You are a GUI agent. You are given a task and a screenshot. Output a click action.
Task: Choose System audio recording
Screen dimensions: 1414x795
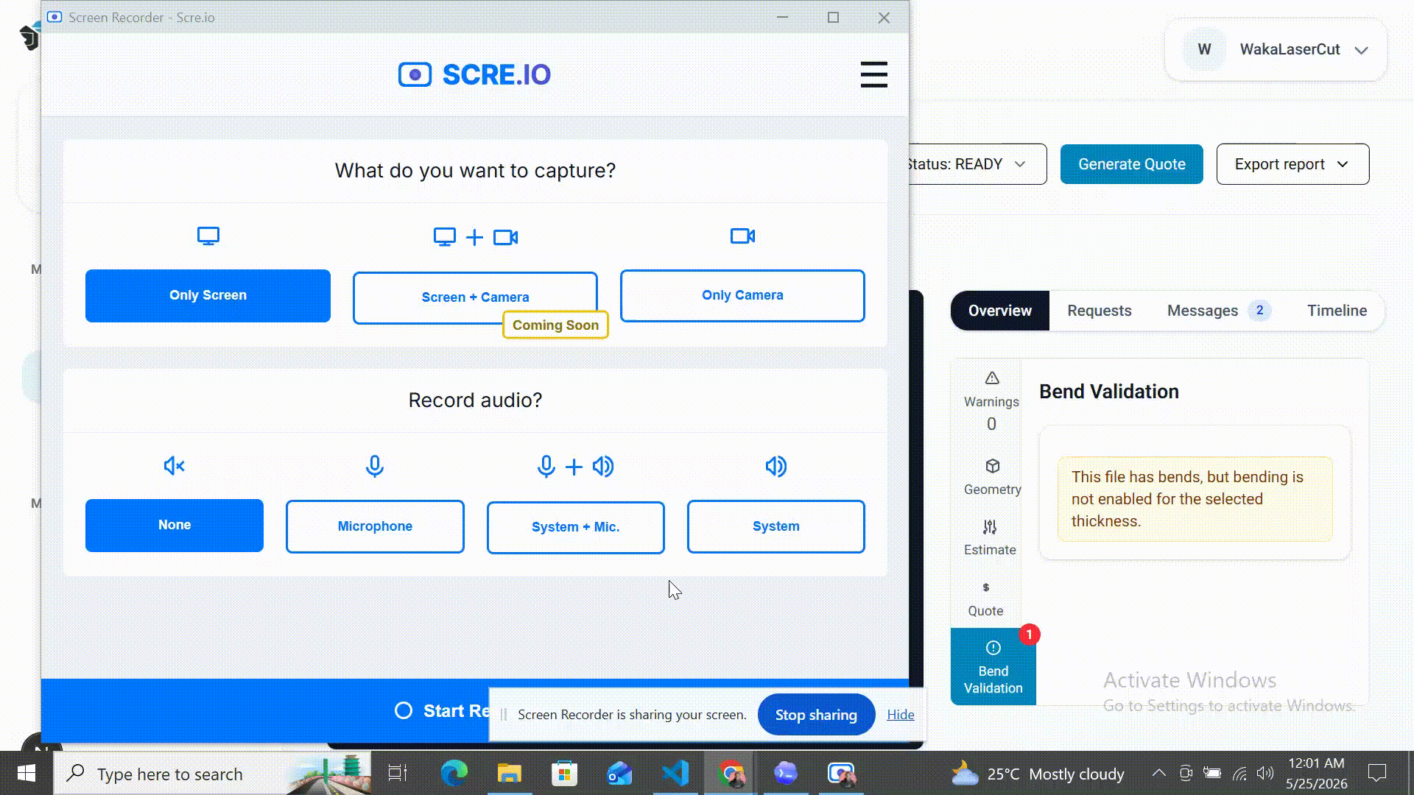(776, 526)
